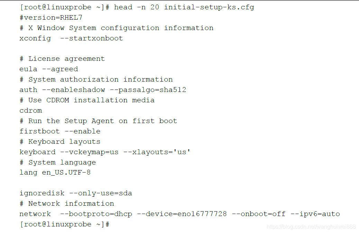
Task: Click the Use CDROM installation media comment
Action: pyautogui.click(x=87, y=100)
